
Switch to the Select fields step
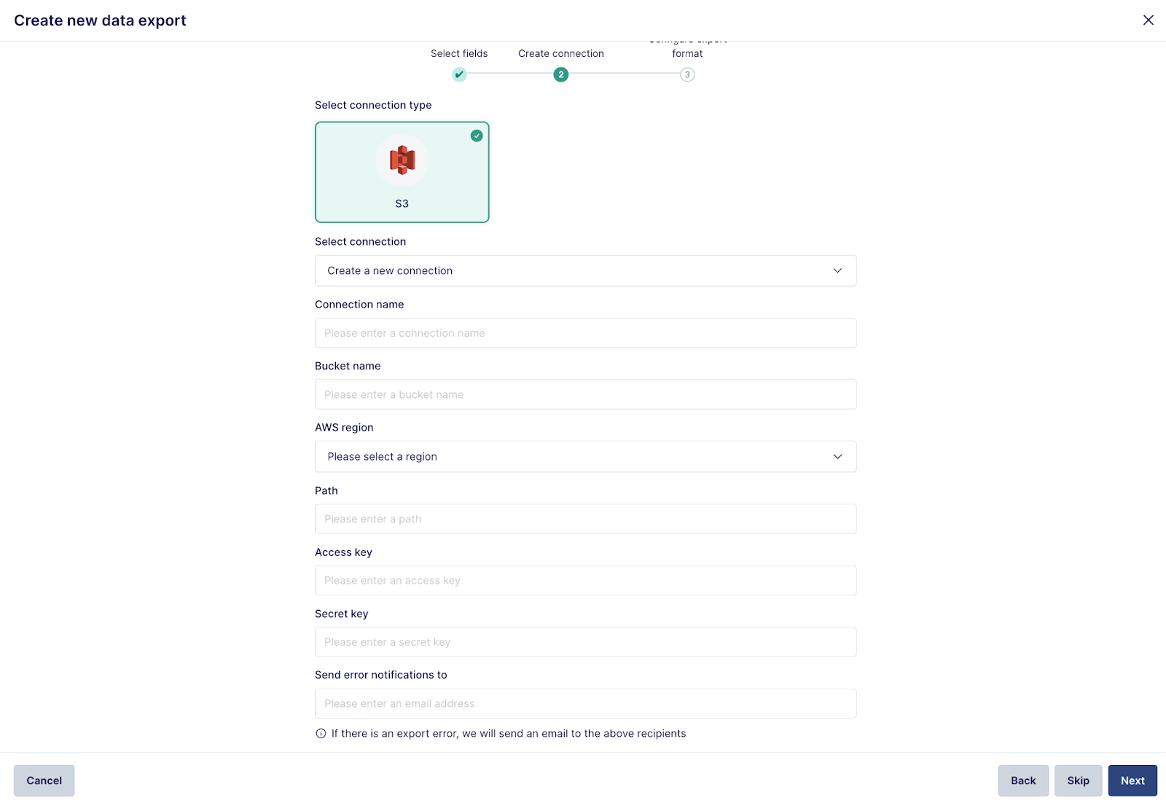458,53
